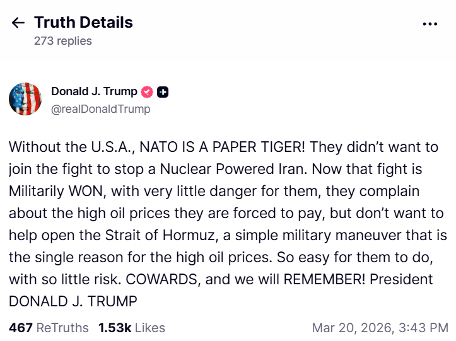Show the 467 ReTruths list

point(50,328)
